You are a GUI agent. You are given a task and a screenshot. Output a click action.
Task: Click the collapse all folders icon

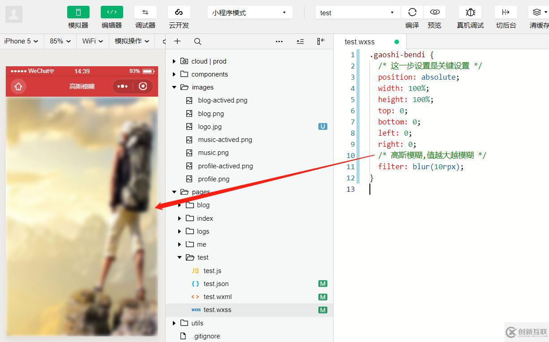[x=300, y=41]
